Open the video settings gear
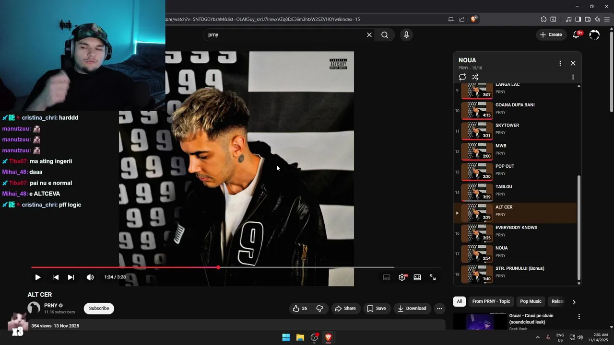Image resolution: width=614 pixels, height=345 pixels. 402,277
